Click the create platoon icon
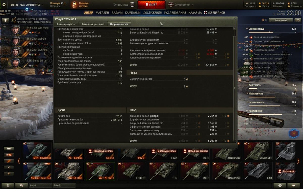Image resolution: width=303 pixels, height=189 pixels. [132, 5]
